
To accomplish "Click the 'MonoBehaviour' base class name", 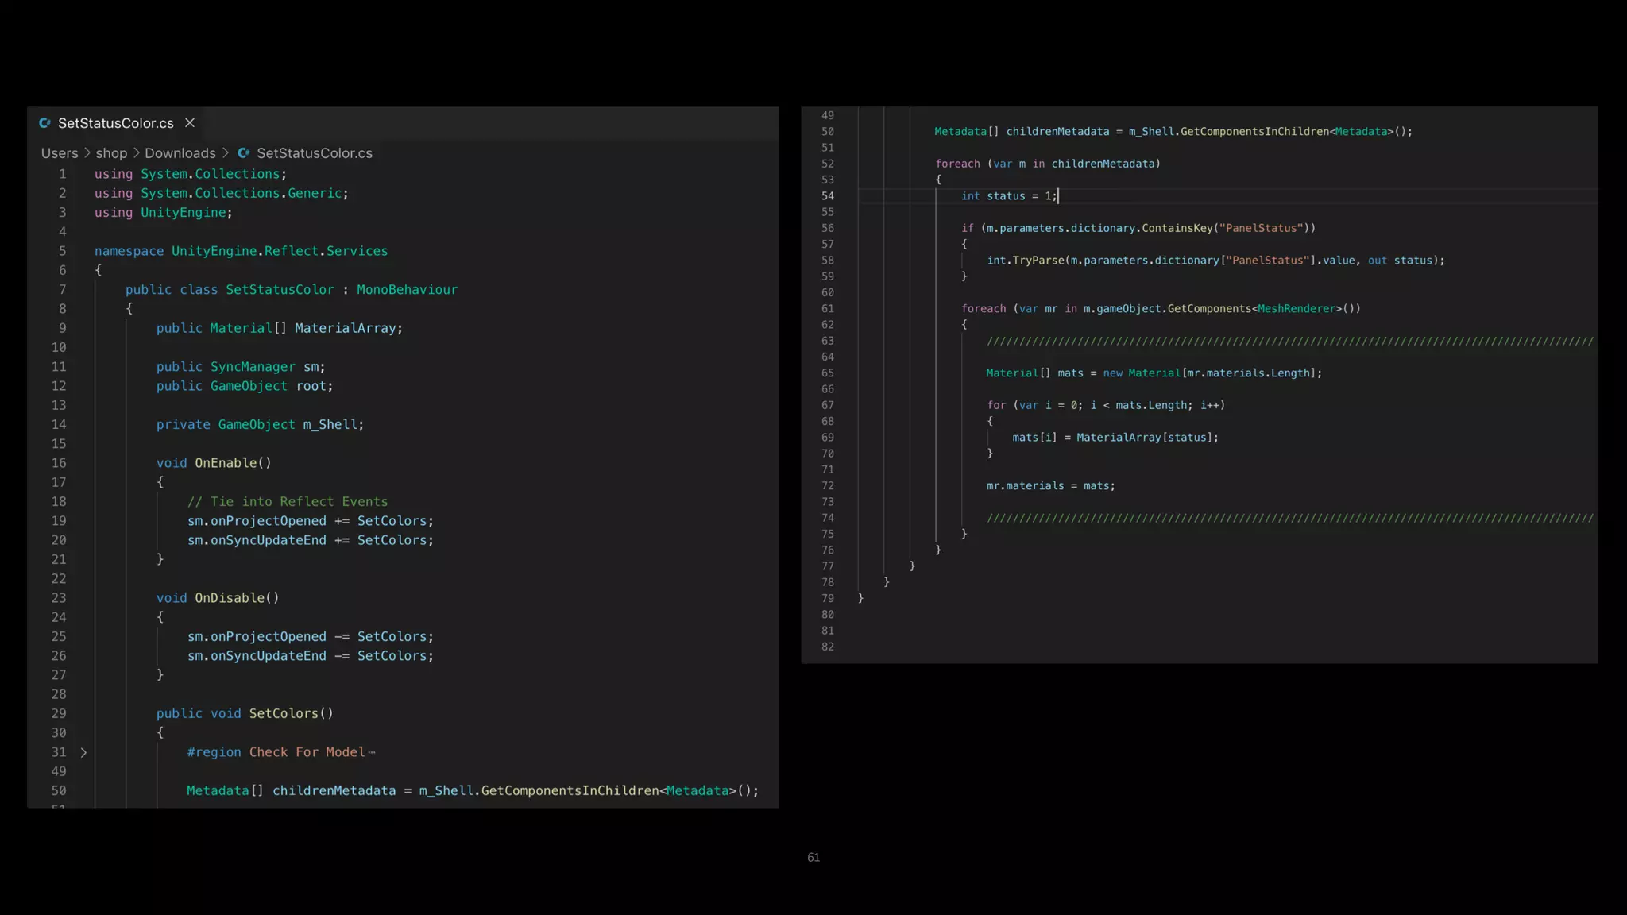I will click(407, 290).
